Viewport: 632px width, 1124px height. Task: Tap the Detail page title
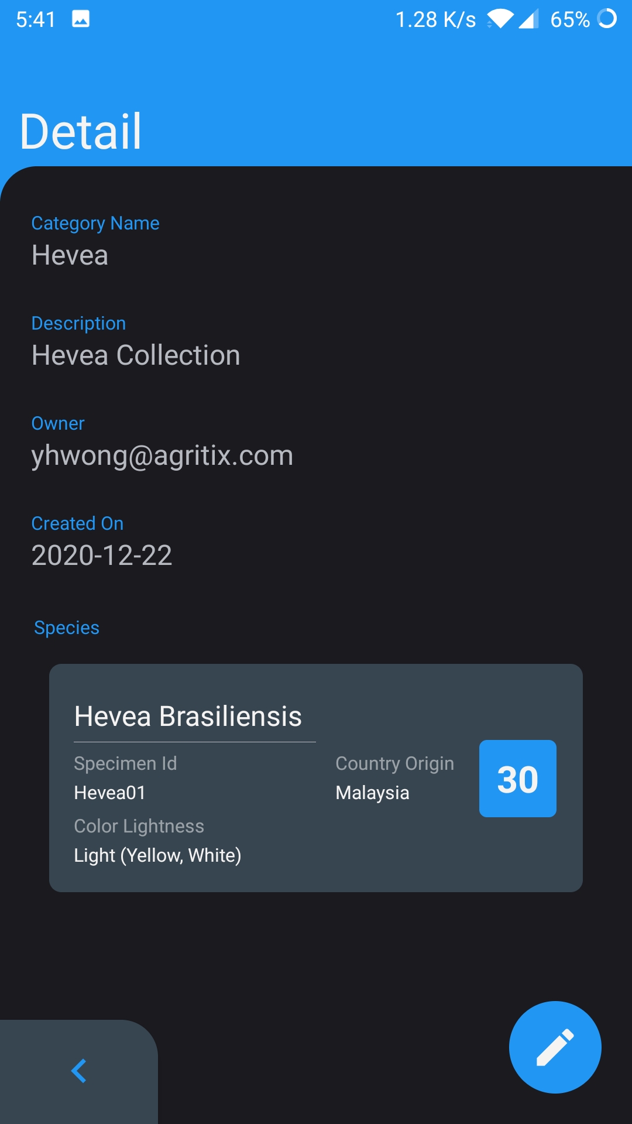pyautogui.click(x=81, y=131)
